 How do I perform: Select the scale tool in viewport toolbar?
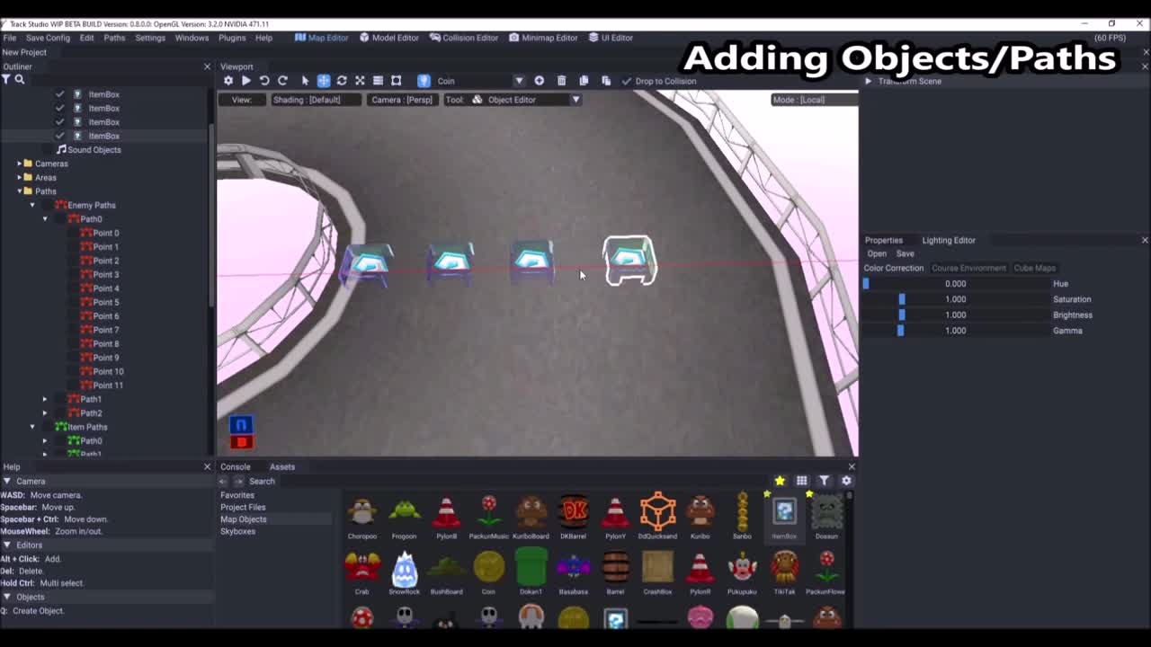click(x=360, y=81)
